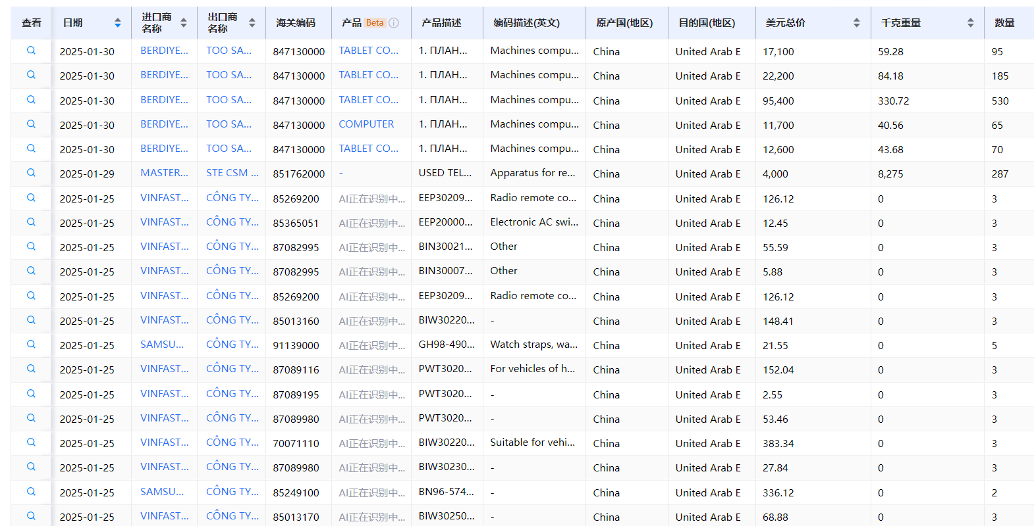View details icon for the 70071110 row
1034x526 pixels.
tap(31, 442)
